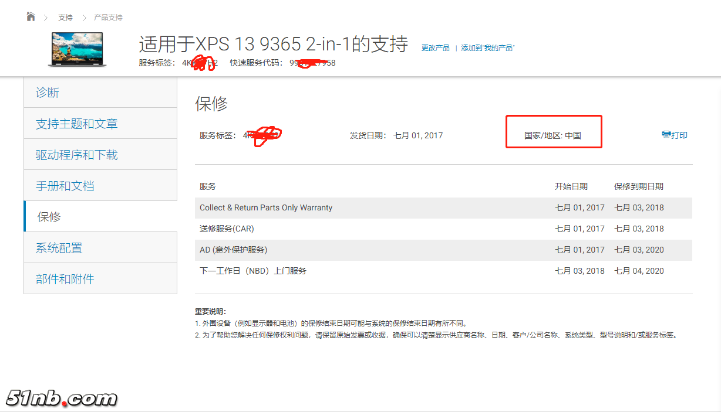Open the 产品支持 breadcrumb link

(108, 18)
